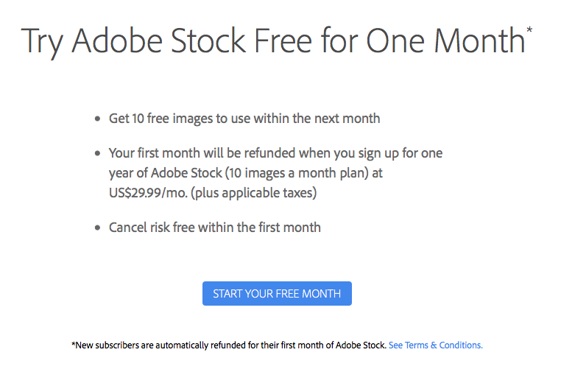Screen dimensions: 561x369
Task: Click the 'US$29.99/mo.' price text
Action: (148, 193)
